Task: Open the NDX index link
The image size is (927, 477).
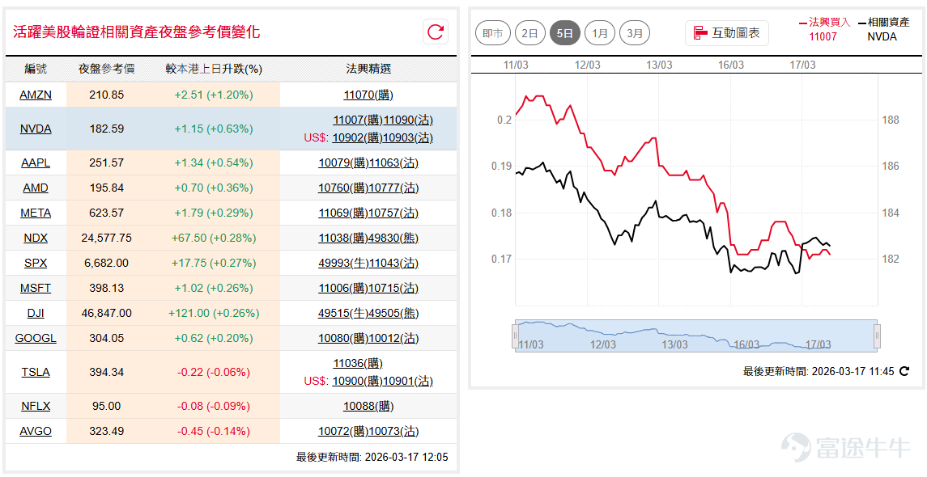Action: (x=34, y=238)
